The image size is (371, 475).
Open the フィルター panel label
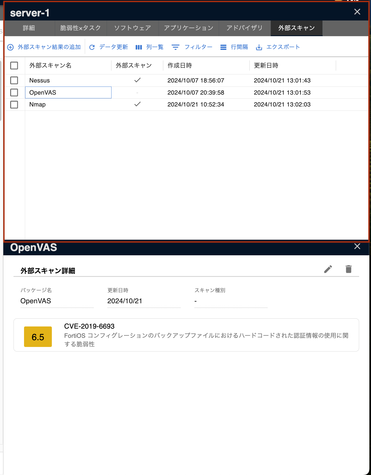pos(198,47)
